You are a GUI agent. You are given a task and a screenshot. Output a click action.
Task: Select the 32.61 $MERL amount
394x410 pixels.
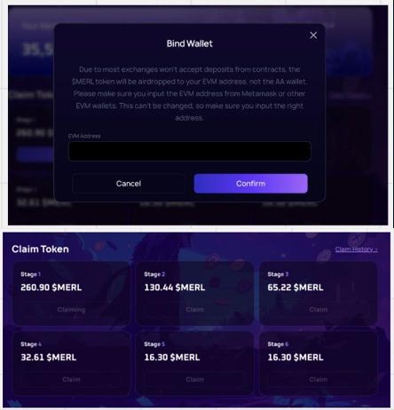[x=49, y=357]
